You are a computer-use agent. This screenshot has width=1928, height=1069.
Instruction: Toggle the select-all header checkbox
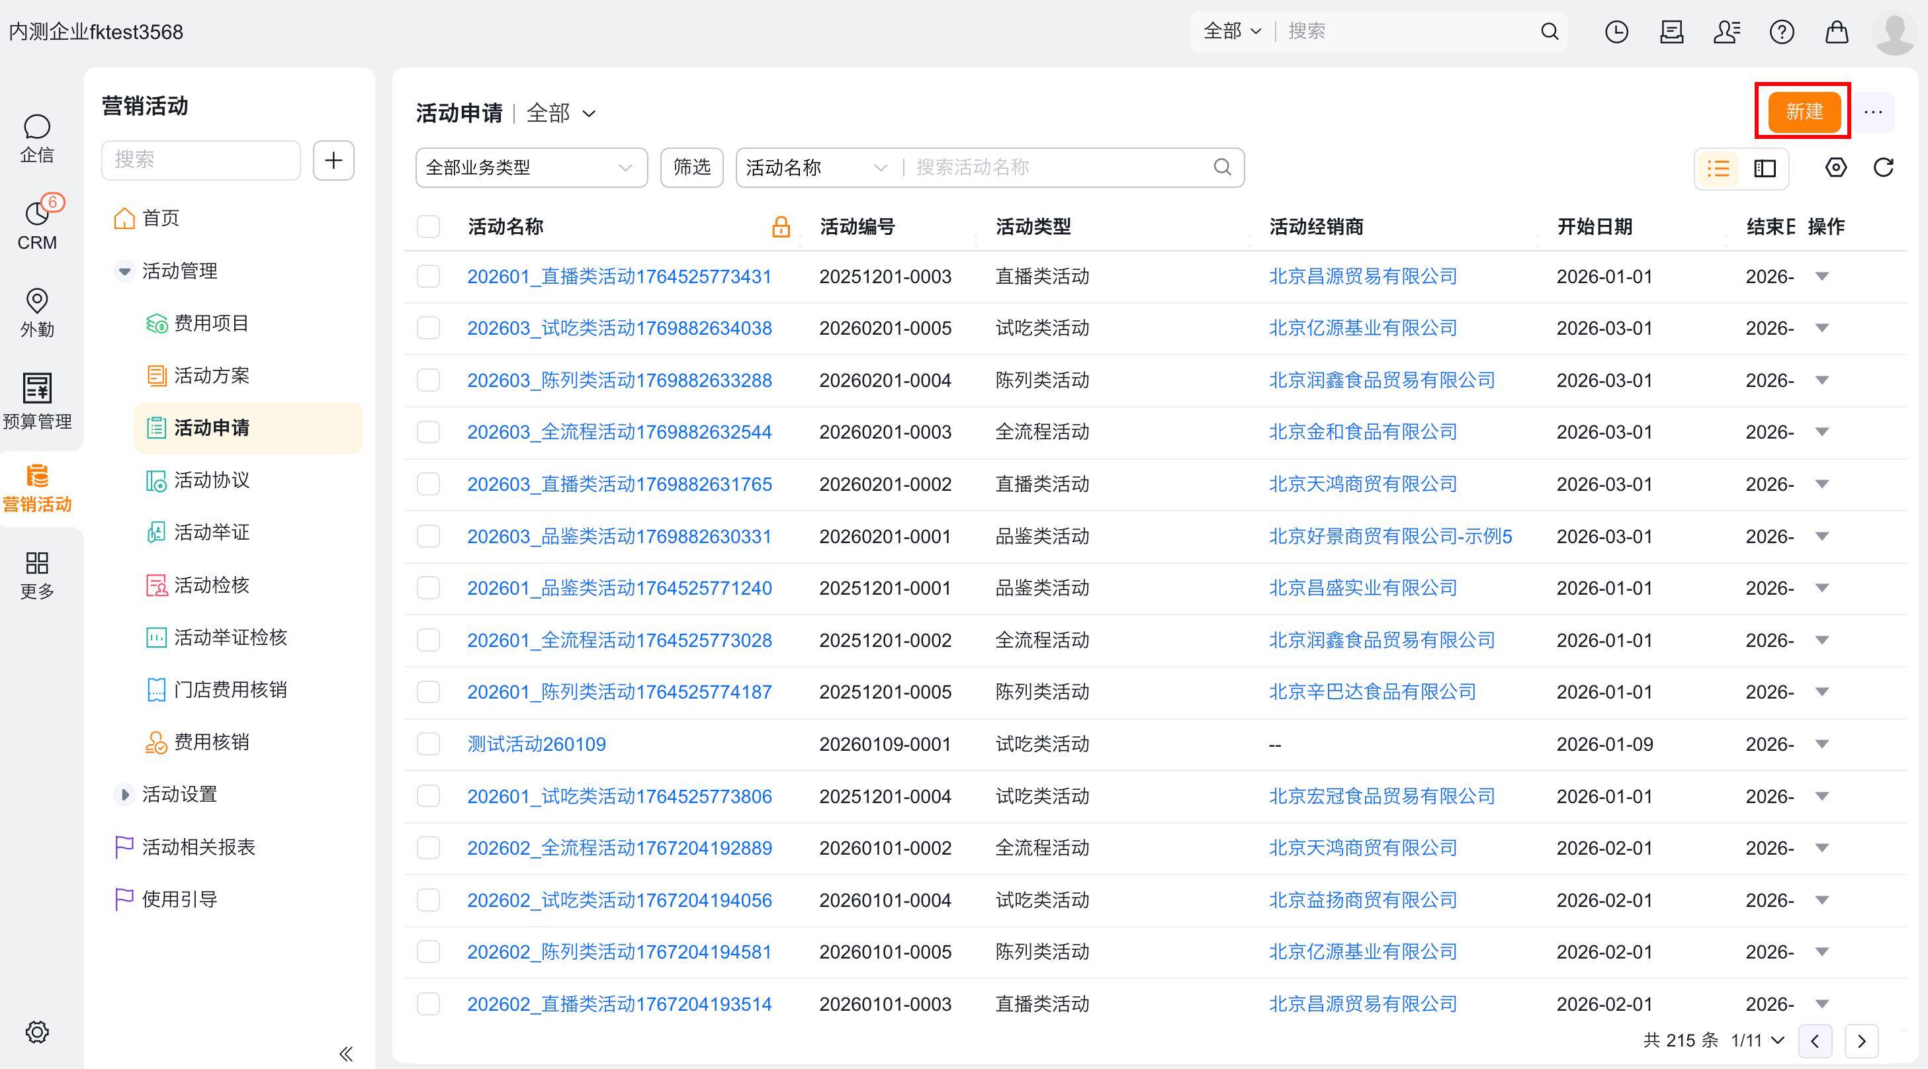428,226
